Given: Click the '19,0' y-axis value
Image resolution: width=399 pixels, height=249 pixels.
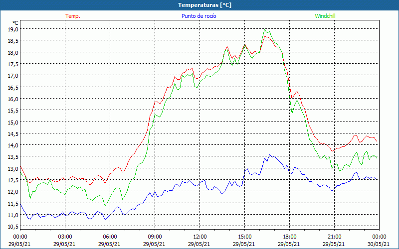Looking at the screenshot, I should [13, 29].
